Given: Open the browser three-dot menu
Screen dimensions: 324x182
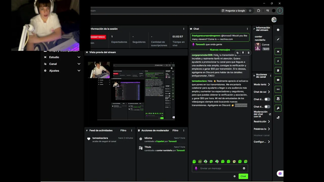Looking at the screenshot, I should 280,11.
